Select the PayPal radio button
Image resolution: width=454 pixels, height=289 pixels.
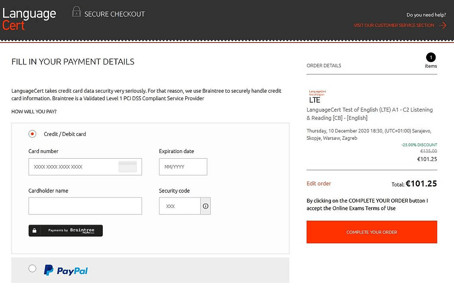(32, 268)
